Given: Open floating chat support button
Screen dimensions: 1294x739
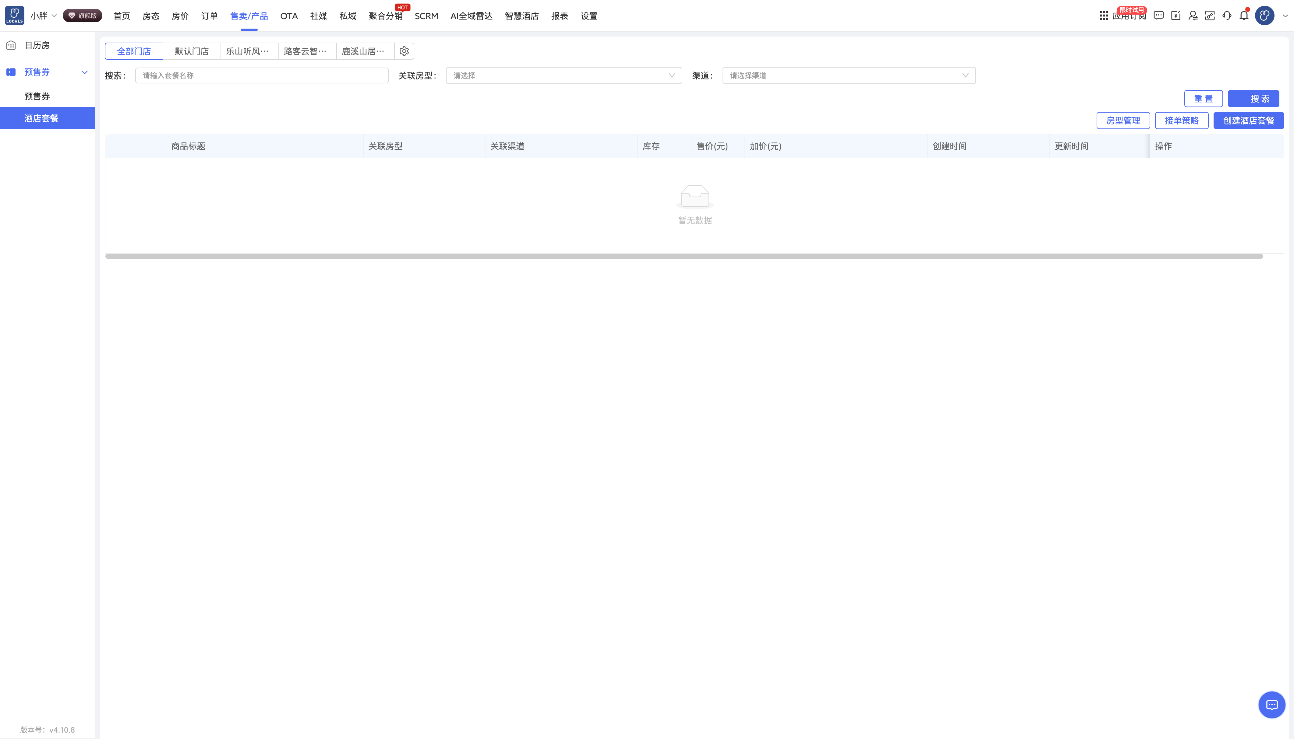Looking at the screenshot, I should point(1272,705).
